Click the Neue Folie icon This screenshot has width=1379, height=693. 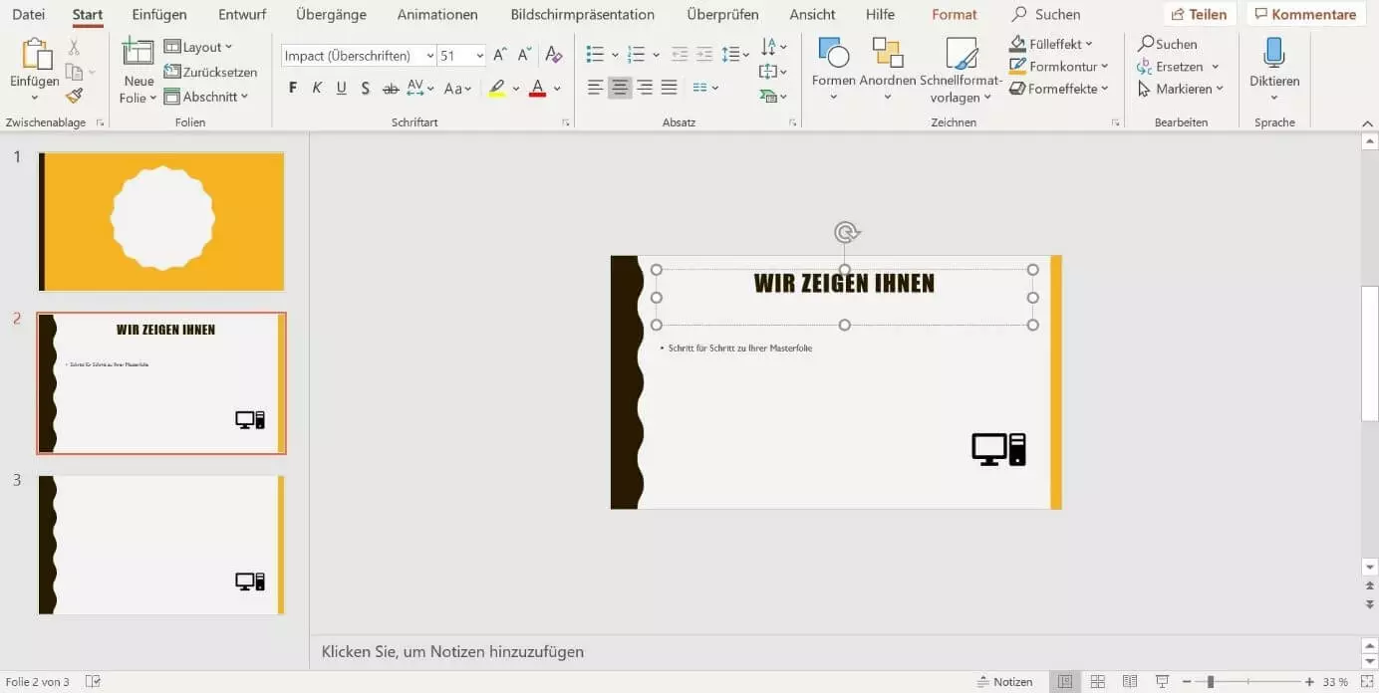pos(138,54)
